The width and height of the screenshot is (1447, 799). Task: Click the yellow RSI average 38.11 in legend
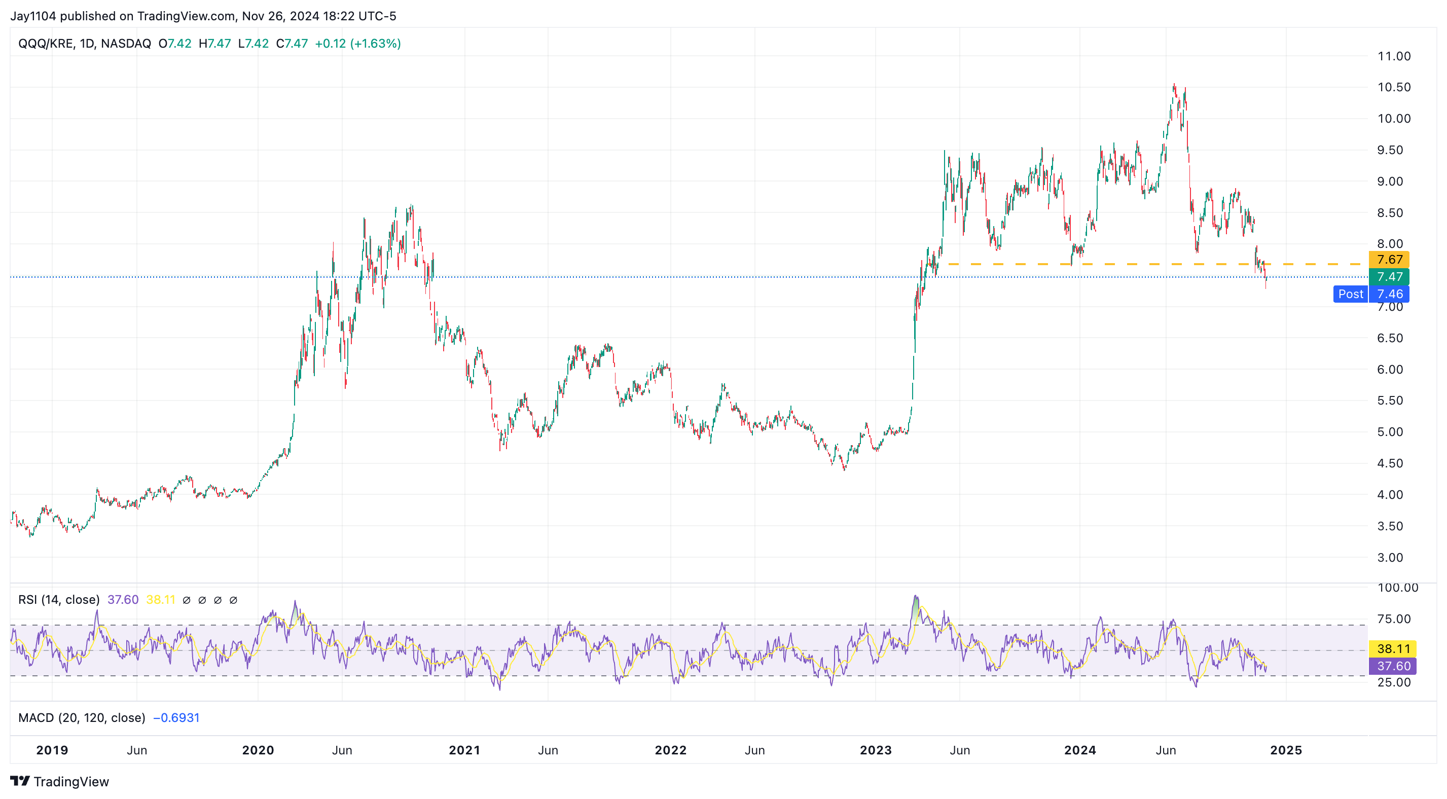coord(161,600)
